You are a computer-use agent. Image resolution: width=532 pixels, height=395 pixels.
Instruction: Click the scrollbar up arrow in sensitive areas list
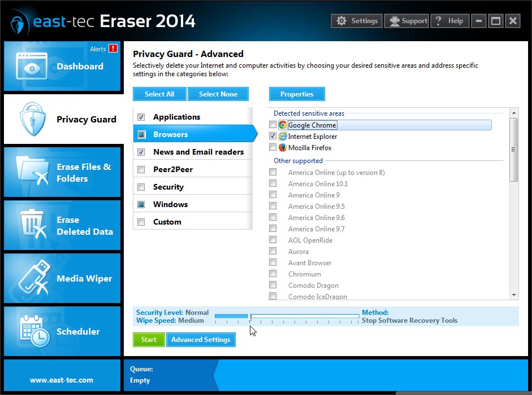[514, 112]
